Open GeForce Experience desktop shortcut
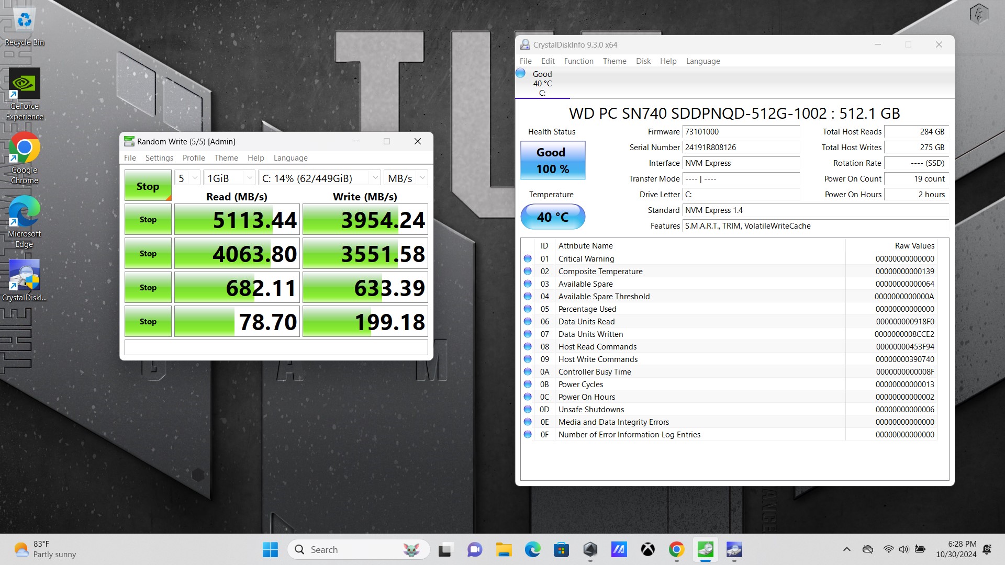 (x=24, y=94)
